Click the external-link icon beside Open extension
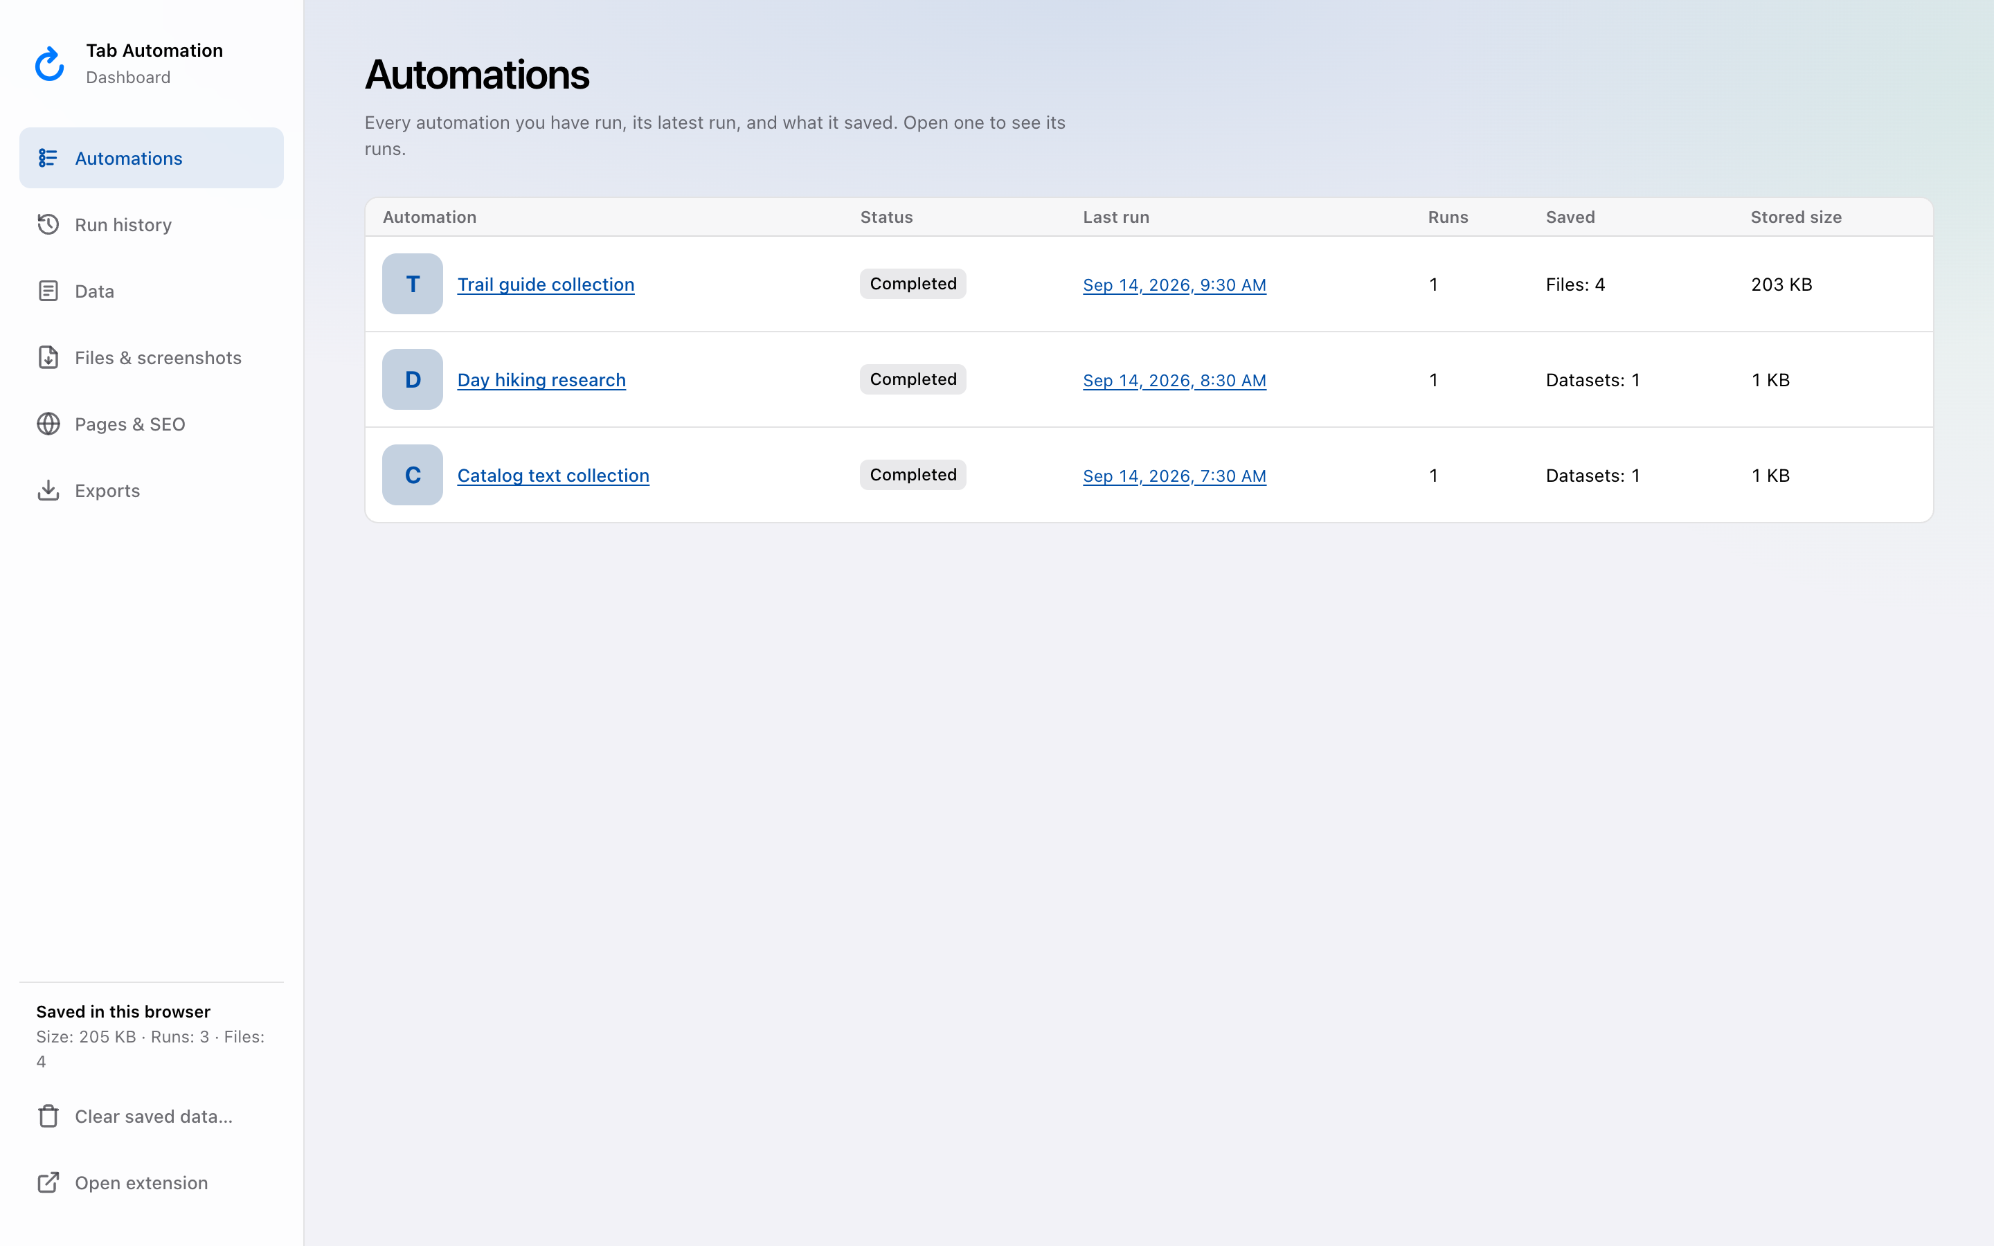 [48, 1182]
